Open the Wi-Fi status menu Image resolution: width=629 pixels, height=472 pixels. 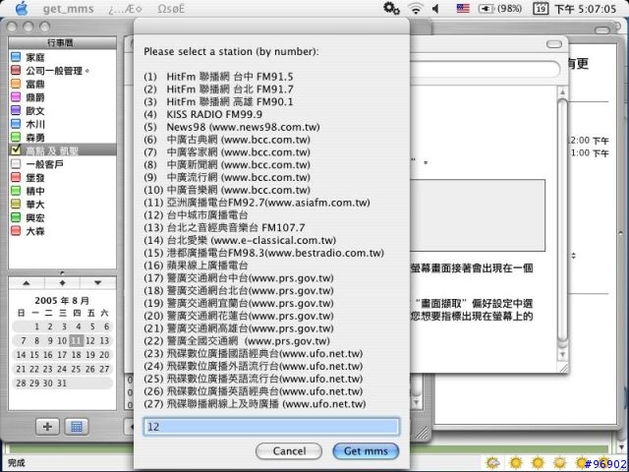[416, 9]
